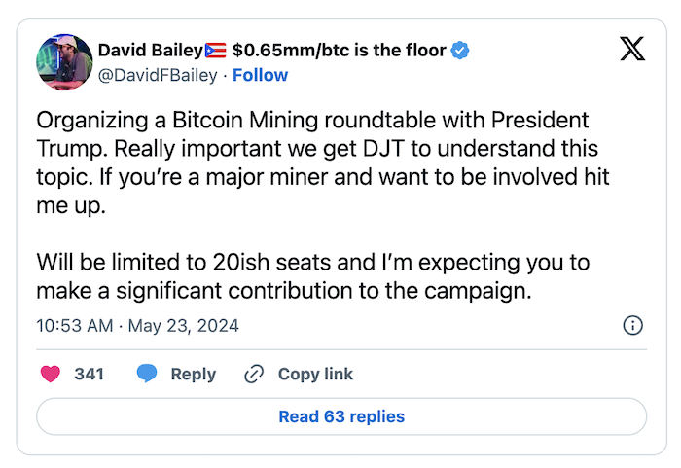
Task: Click the blue reply bubble icon
Action: pos(147,374)
